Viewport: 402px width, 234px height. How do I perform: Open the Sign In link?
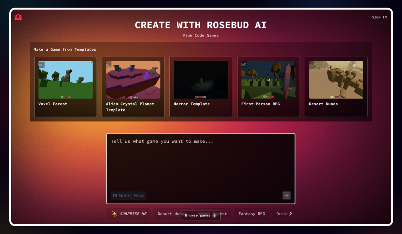point(379,17)
